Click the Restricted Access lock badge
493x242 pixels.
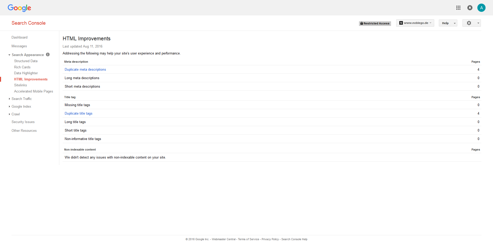375,23
